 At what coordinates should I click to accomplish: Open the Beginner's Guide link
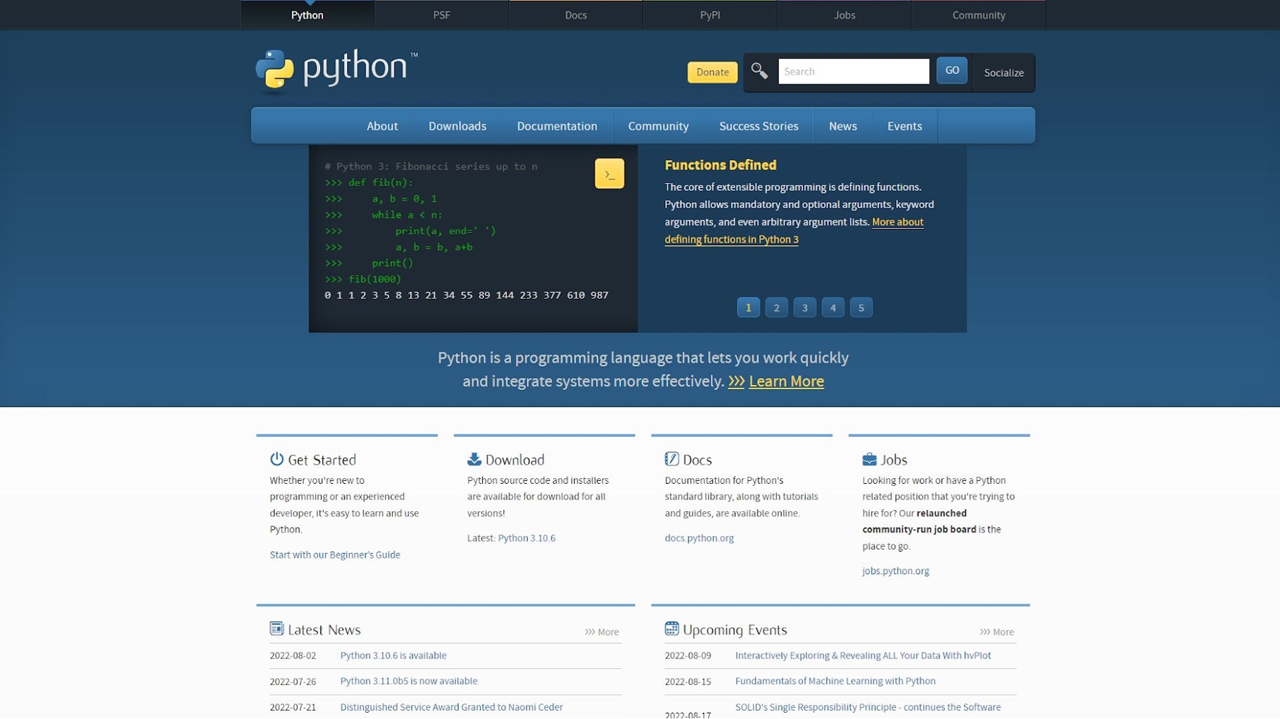pos(335,555)
